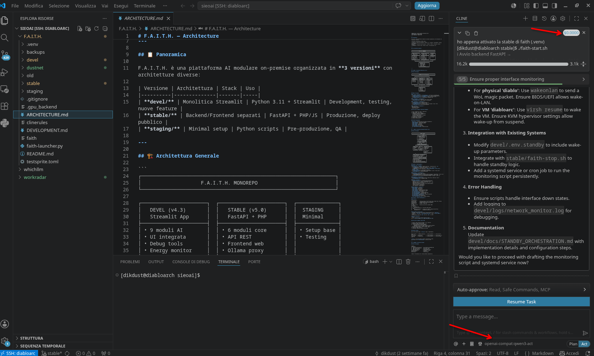Click the $0.0000 cost badge

pyautogui.click(x=571, y=33)
